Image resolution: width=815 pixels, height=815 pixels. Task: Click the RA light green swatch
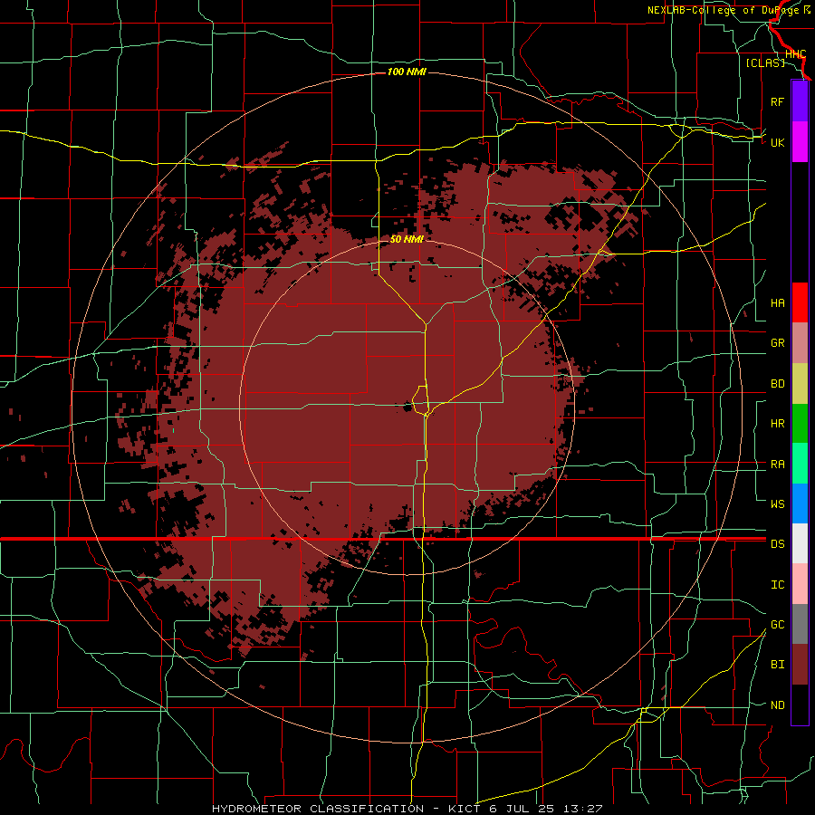click(x=800, y=464)
